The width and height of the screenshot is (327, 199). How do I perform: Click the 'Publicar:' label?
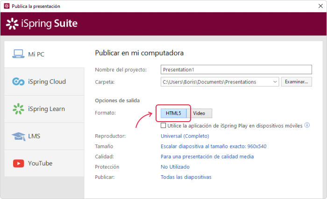105,177
